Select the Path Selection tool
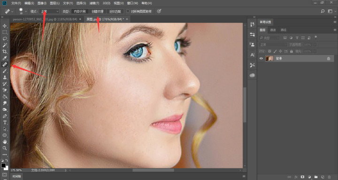 5,129
